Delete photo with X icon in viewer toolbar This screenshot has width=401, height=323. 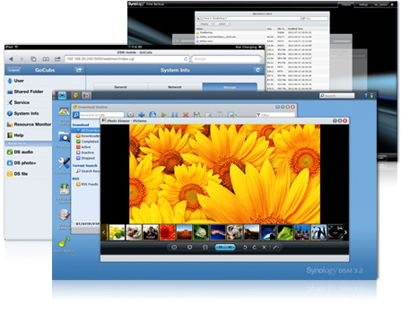(x=264, y=248)
